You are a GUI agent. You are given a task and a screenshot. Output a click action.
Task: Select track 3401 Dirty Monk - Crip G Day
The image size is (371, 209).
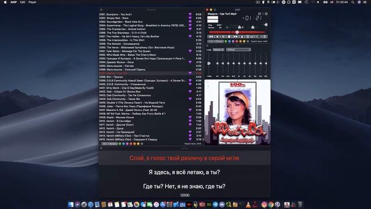pos(151,88)
